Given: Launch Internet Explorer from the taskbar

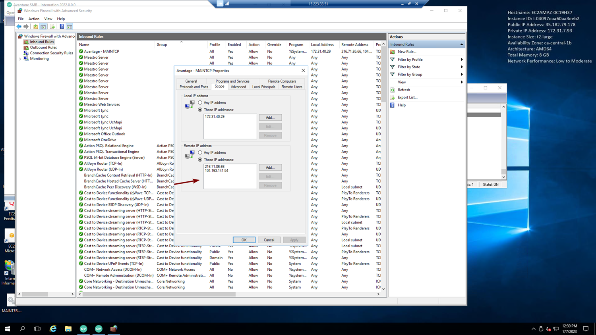Looking at the screenshot, I should 53,329.
